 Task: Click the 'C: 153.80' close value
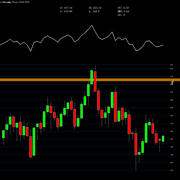pos(66,12)
